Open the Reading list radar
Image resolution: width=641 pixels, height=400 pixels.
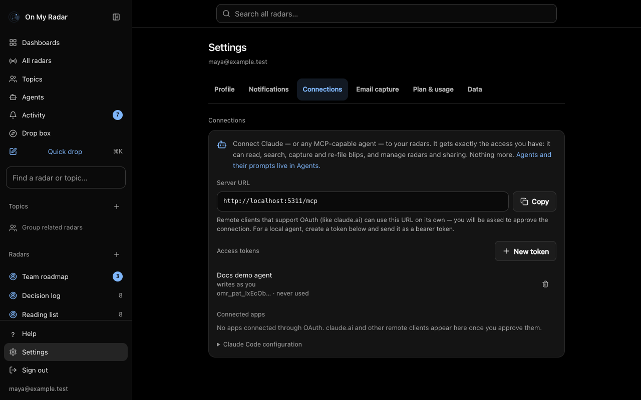coord(66,314)
